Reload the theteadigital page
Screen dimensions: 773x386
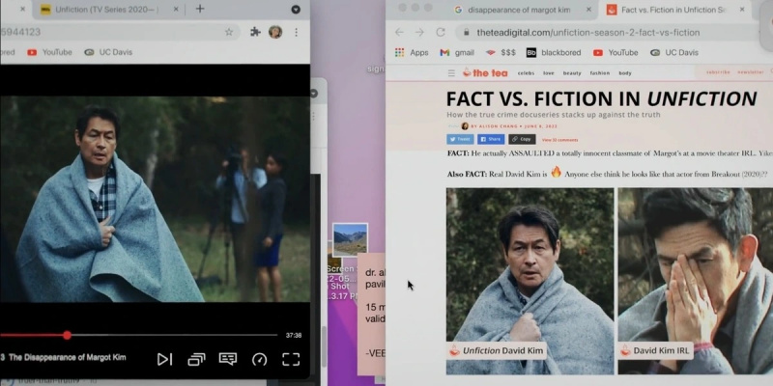point(441,33)
